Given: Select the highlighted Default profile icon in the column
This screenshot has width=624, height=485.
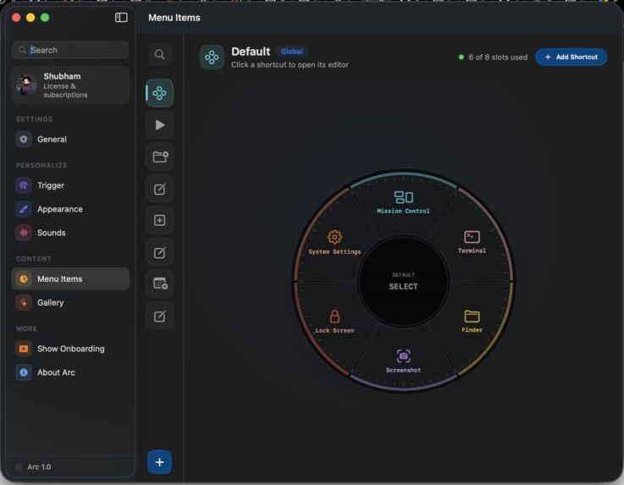Looking at the screenshot, I should [159, 93].
